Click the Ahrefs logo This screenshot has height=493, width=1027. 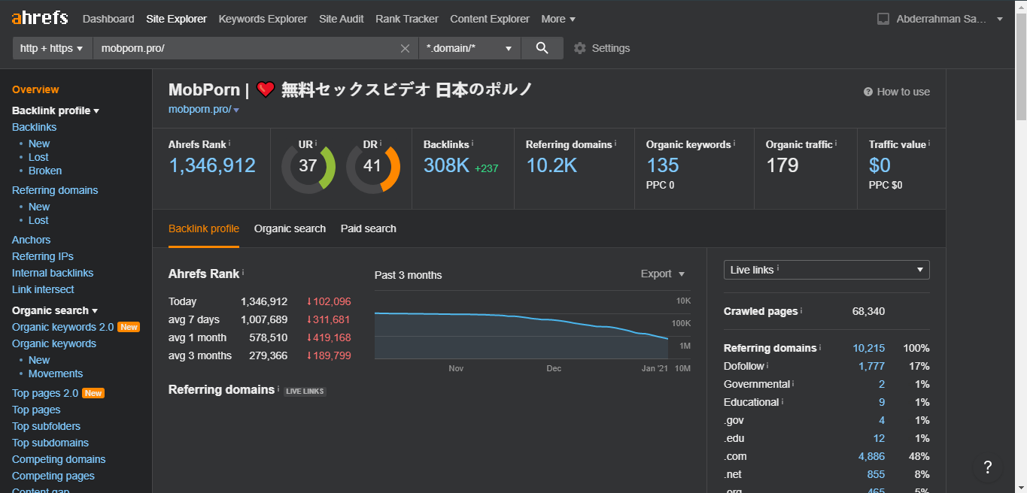(40, 18)
